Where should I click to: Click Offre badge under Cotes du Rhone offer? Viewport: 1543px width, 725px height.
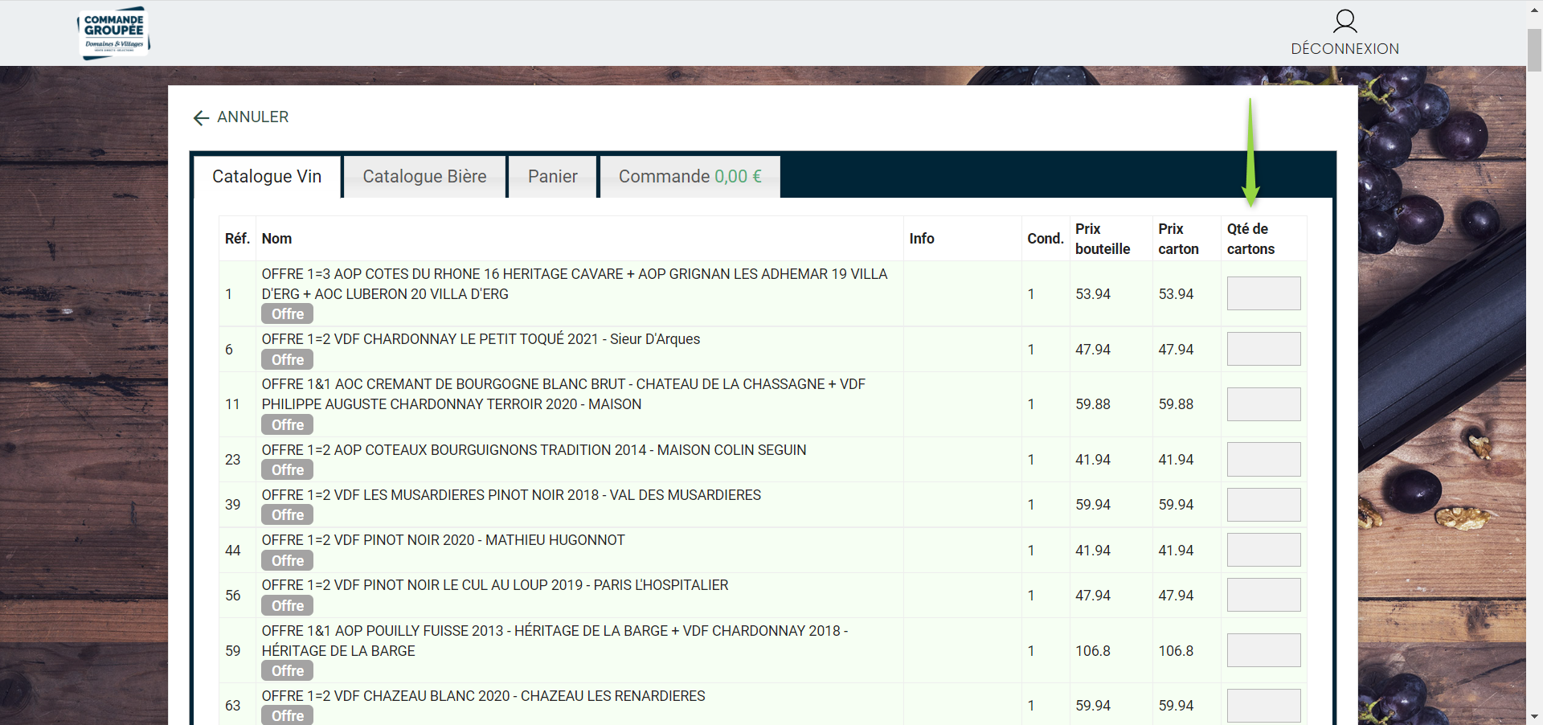pyautogui.click(x=287, y=314)
